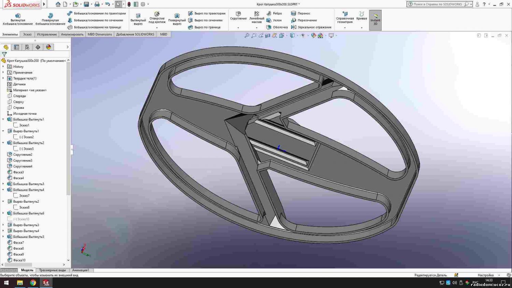Open Отверстие под крепеж tool
512x288 pixels.
tap(157, 18)
